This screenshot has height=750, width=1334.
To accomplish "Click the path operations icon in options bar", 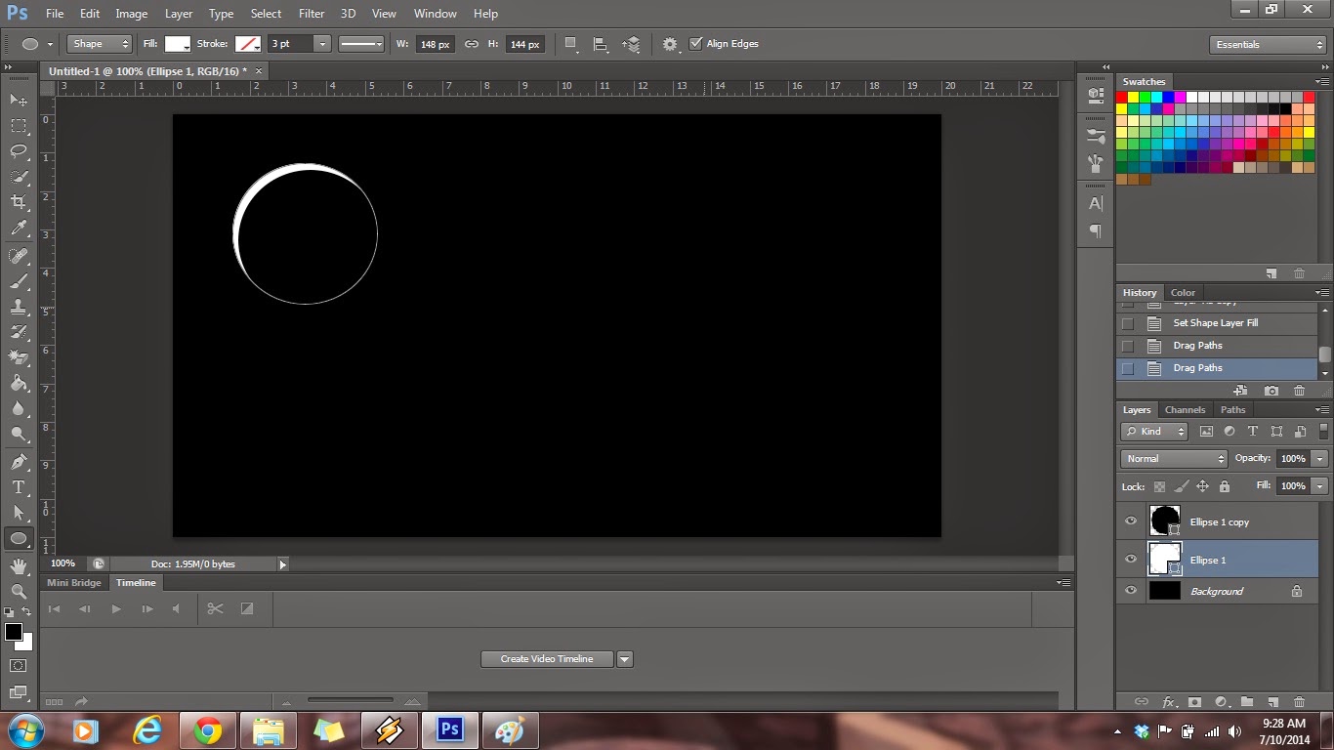I will point(571,44).
